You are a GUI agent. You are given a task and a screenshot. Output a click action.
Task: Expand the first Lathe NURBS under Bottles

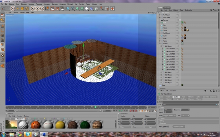click(162, 49)
